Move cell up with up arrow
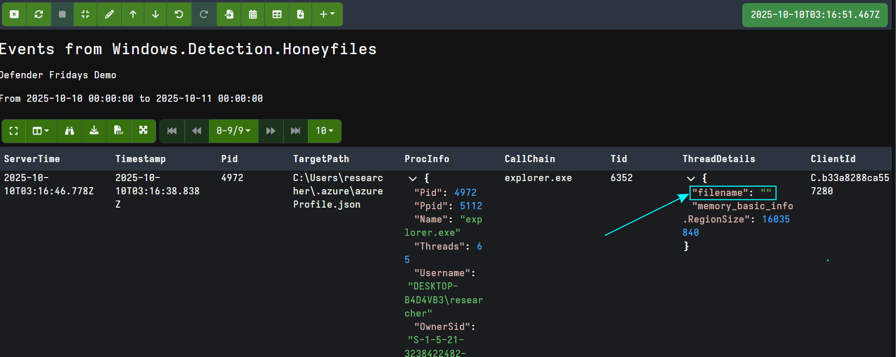This screenshot has width=896, height=357. coord(133,14)
